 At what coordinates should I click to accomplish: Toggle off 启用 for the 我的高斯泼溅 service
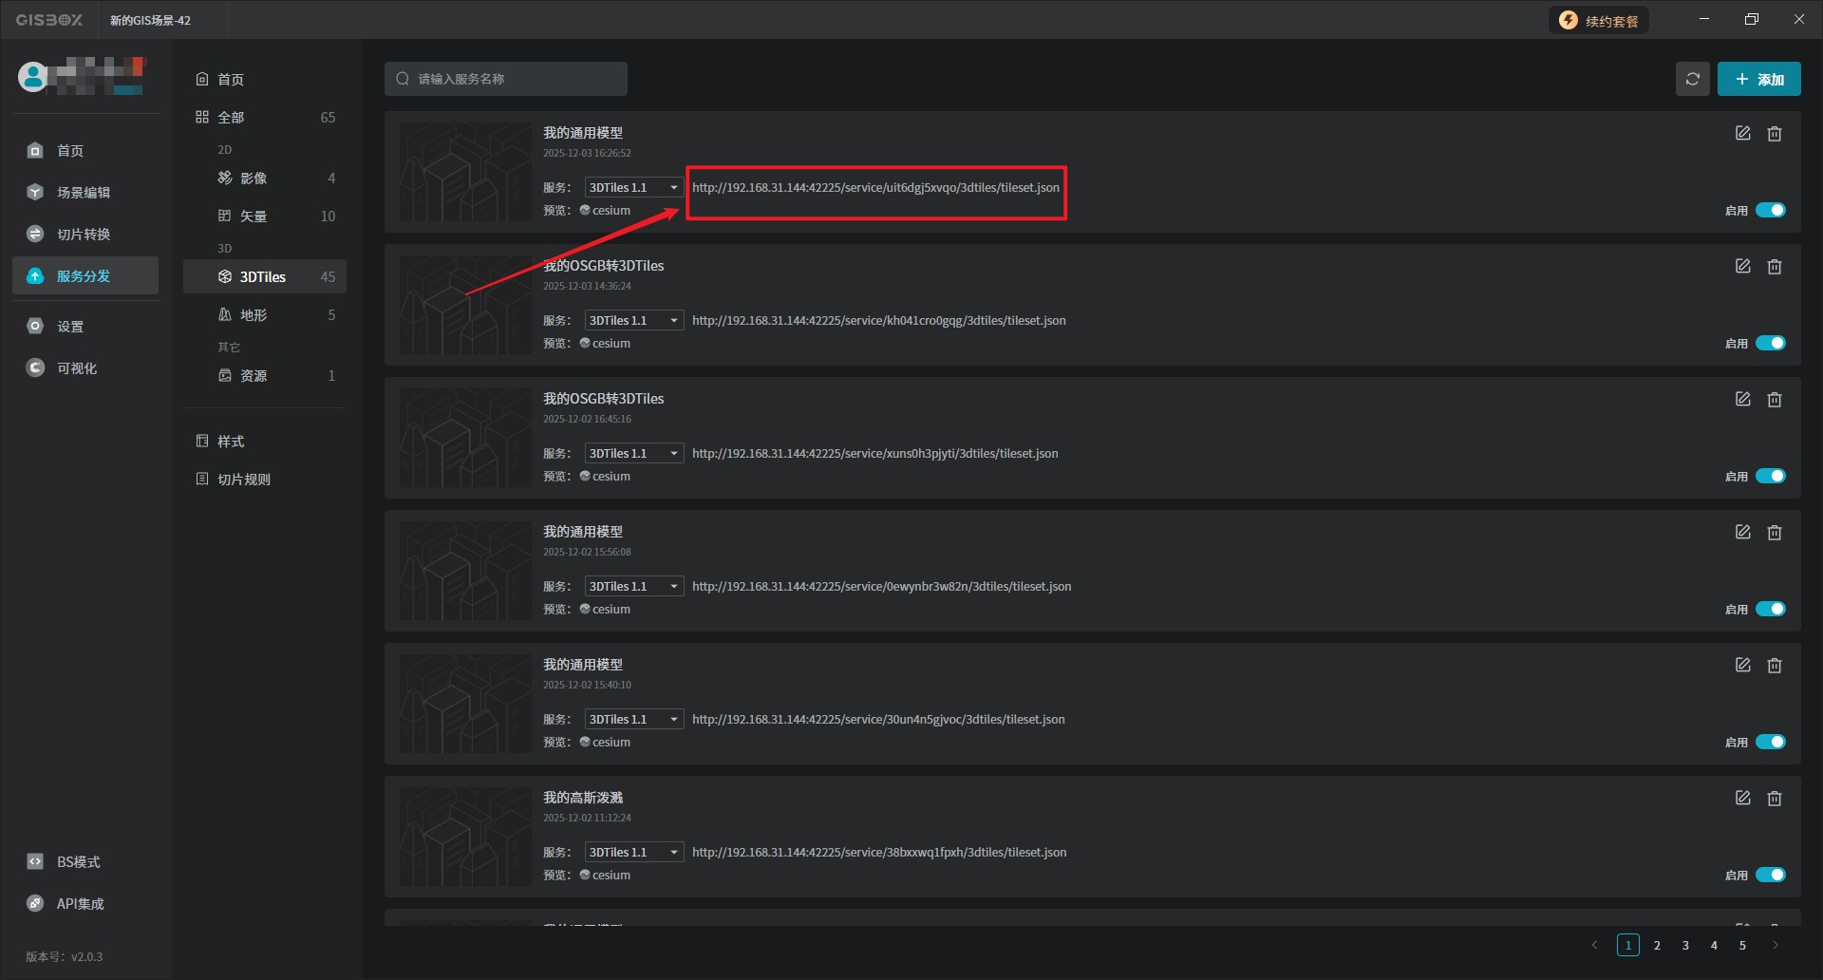[1770, 875]
